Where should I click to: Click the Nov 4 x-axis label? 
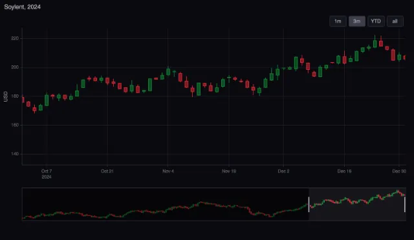[168, 171]
